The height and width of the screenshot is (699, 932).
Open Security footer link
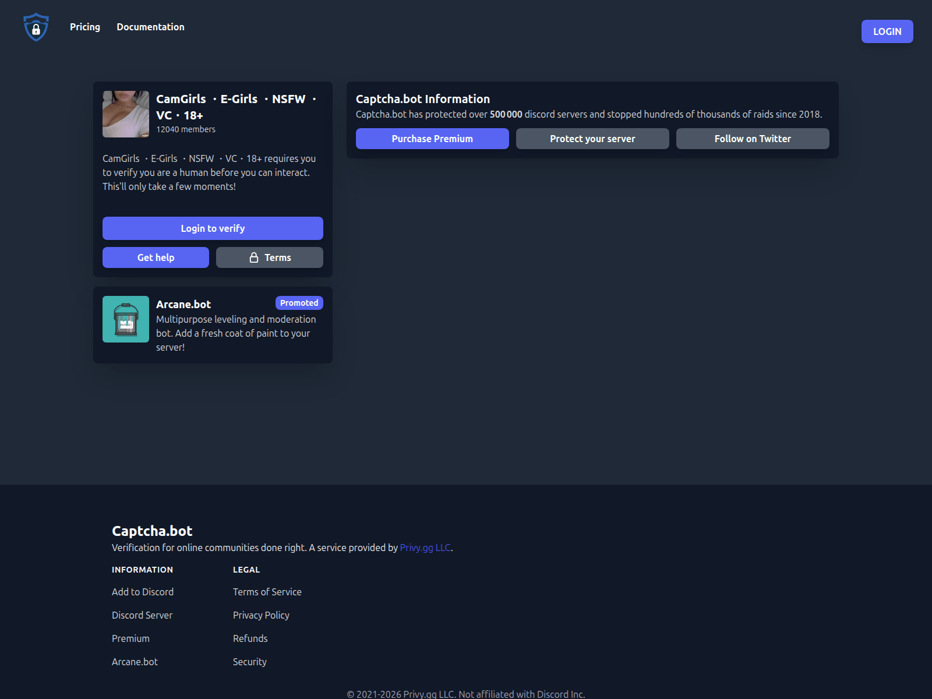pos(250,662)
